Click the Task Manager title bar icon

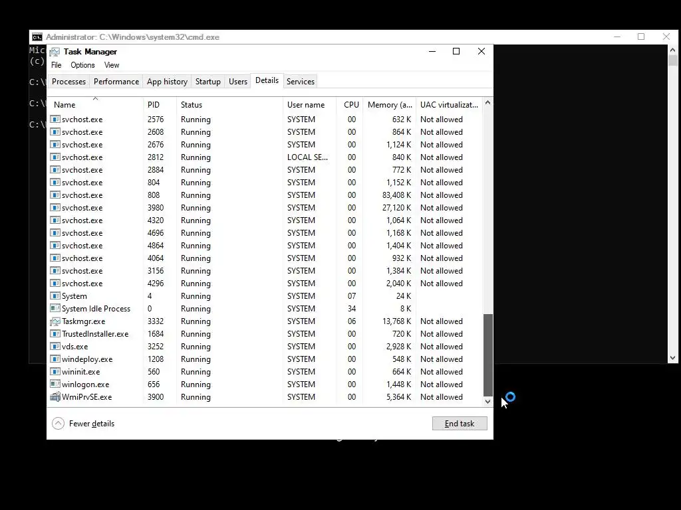pos(55,52)
